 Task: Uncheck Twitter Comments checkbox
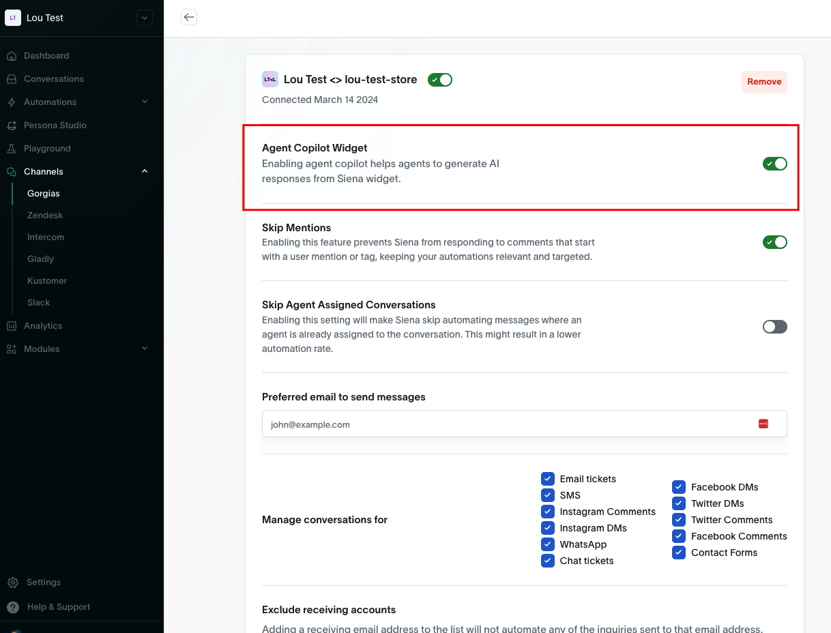pos(679,520)
